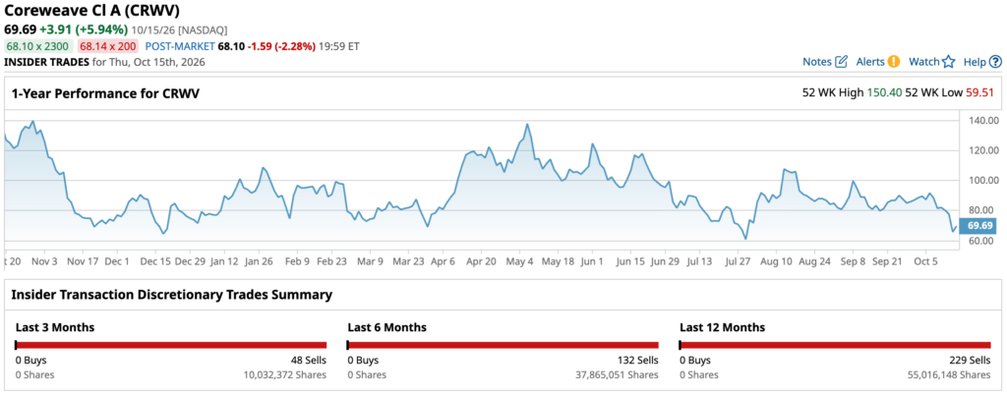This screenshot has width=1007, height=394.
Task: Click the Last 6 Months red sells bar
Action: [x=503, y=345]
